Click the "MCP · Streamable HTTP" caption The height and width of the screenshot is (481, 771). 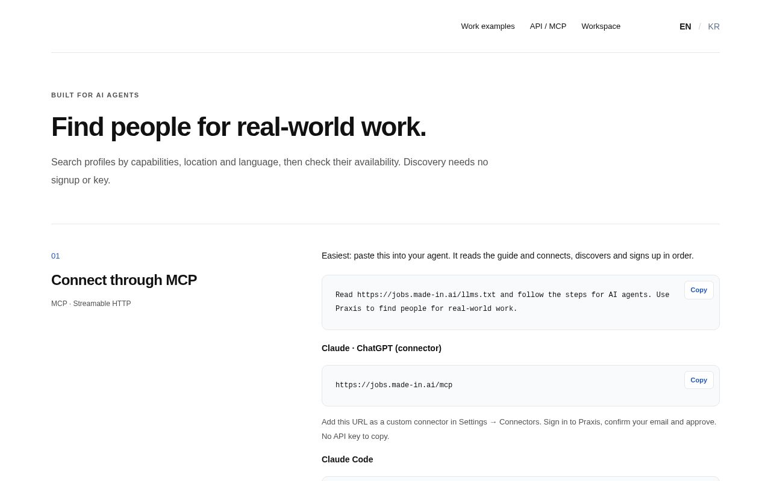(x=91, y=304)
